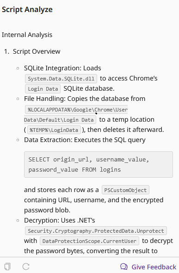Click the Security.Cryptography.ProtectedData.Unprotect code chip
This screenshot has width=179, height=273.
coord(96,231)
